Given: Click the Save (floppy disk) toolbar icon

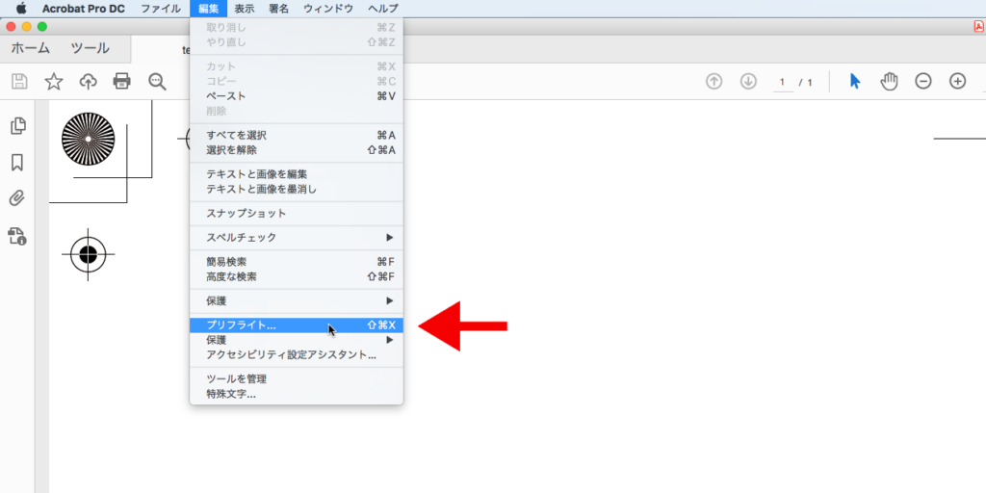Looking at the screenshot, I should (20, 81).
